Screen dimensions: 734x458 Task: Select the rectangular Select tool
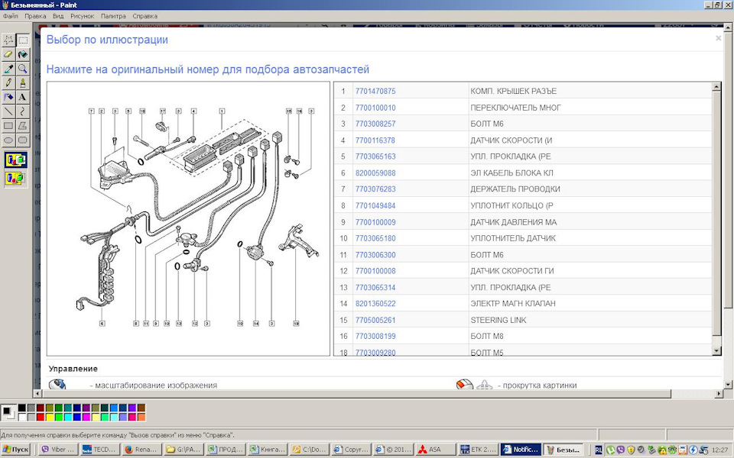point(22,40)
